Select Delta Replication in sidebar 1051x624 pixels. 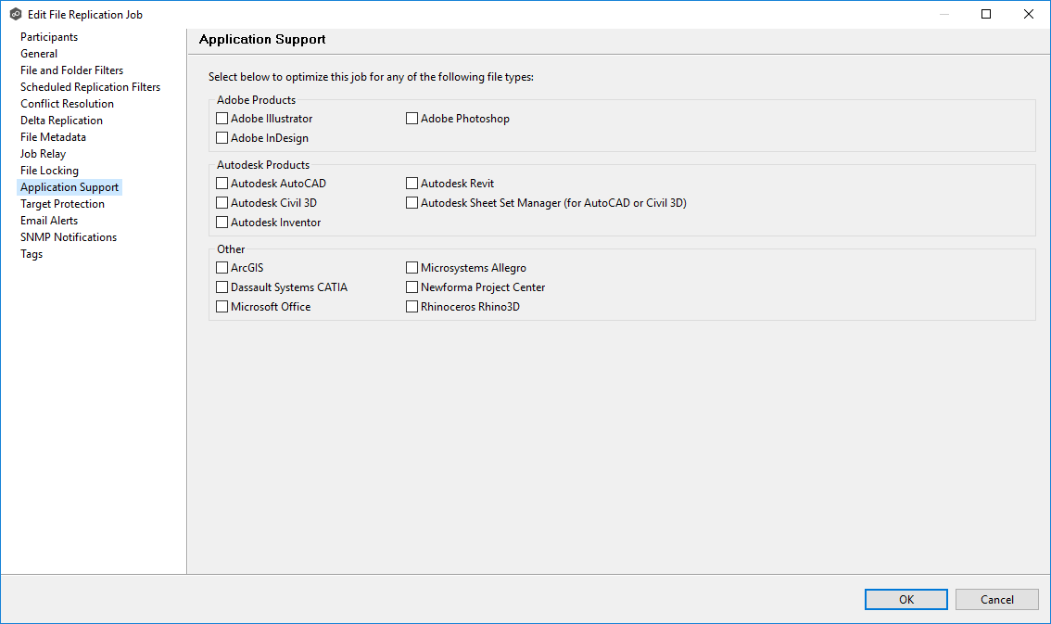click(x=61, y=121)
